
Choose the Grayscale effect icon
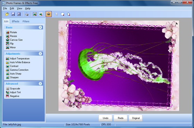coord(8,88)
